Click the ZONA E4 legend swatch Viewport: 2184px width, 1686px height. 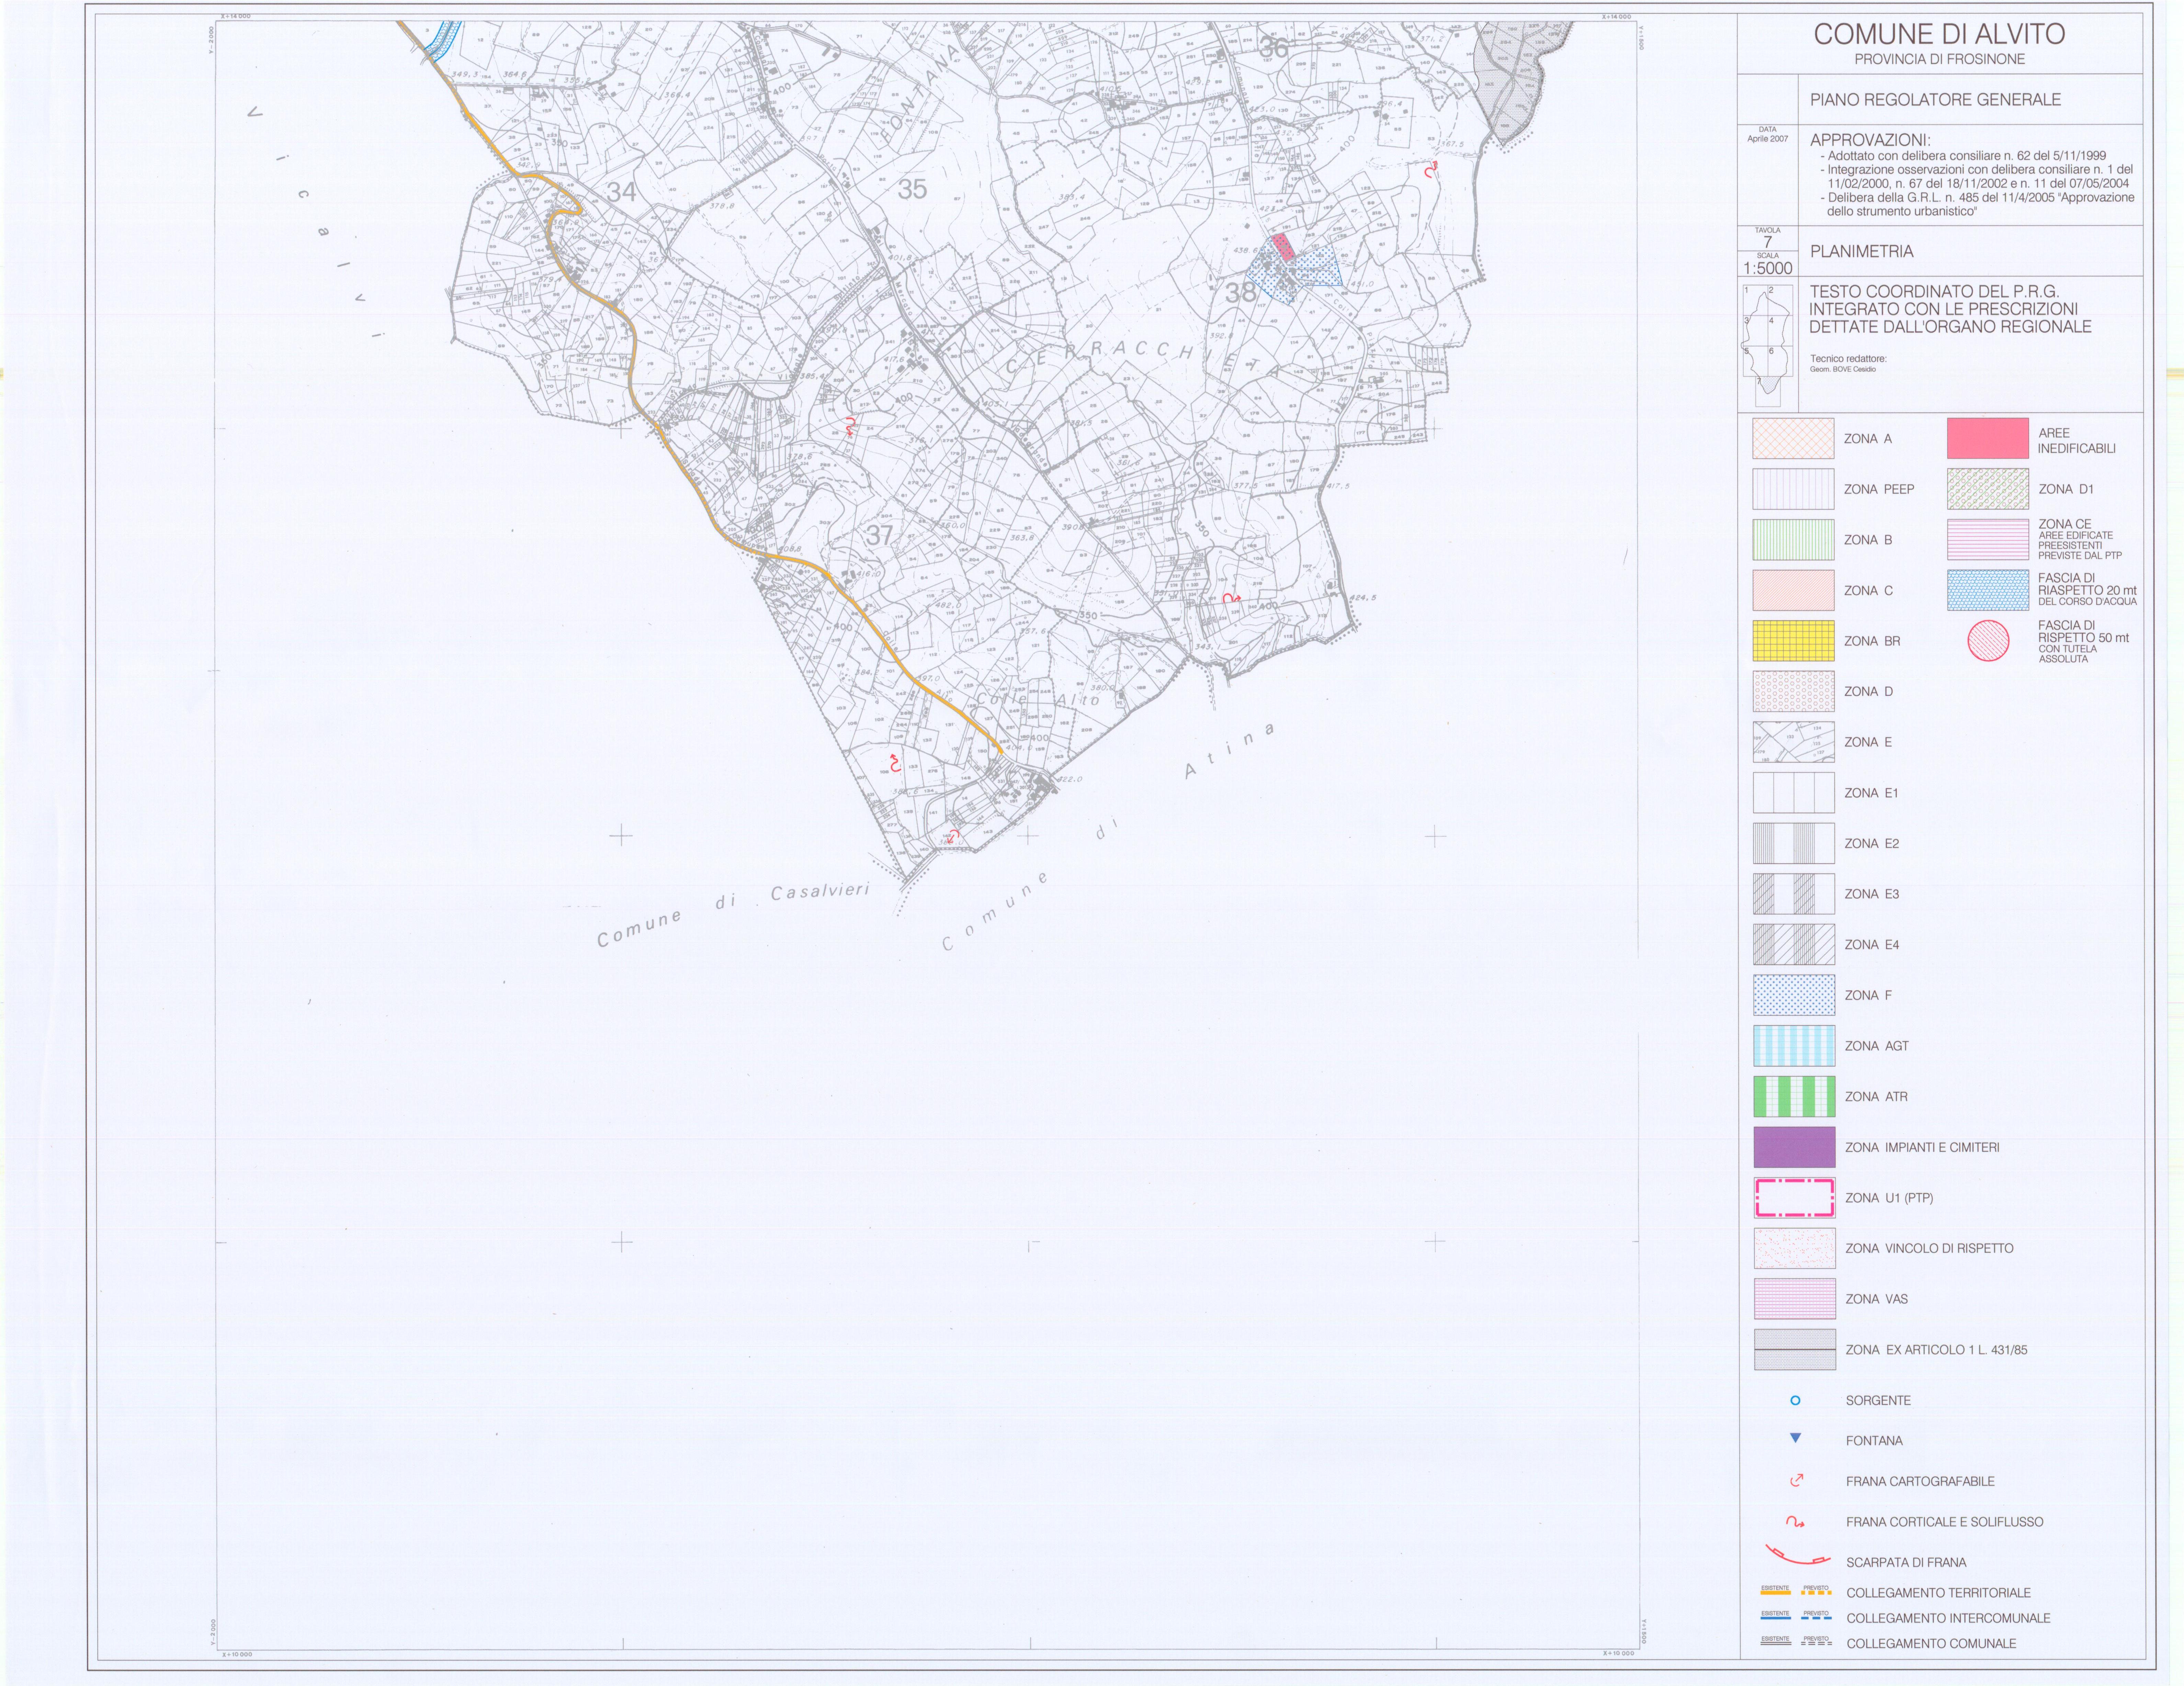[x=1793, y=944]
